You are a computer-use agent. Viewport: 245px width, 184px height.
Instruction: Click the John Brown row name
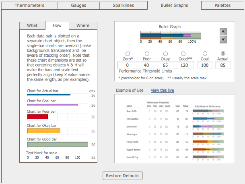pos(132,127)
